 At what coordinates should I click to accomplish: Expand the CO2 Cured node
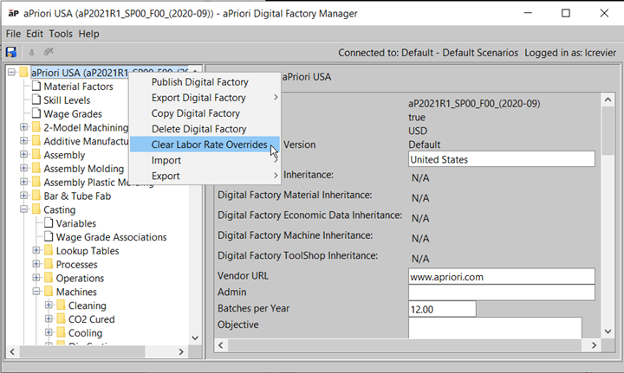(49, 318)
